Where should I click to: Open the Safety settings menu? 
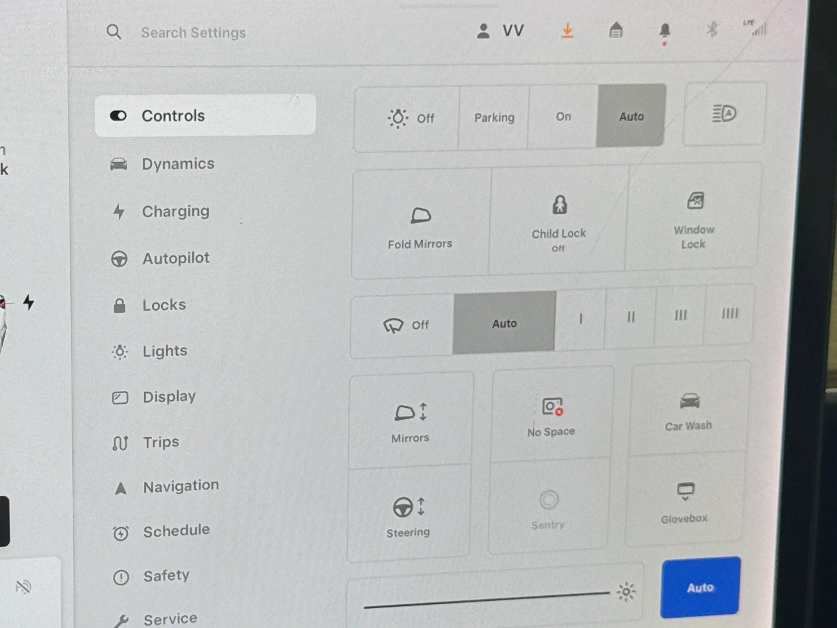pos(151,576)
